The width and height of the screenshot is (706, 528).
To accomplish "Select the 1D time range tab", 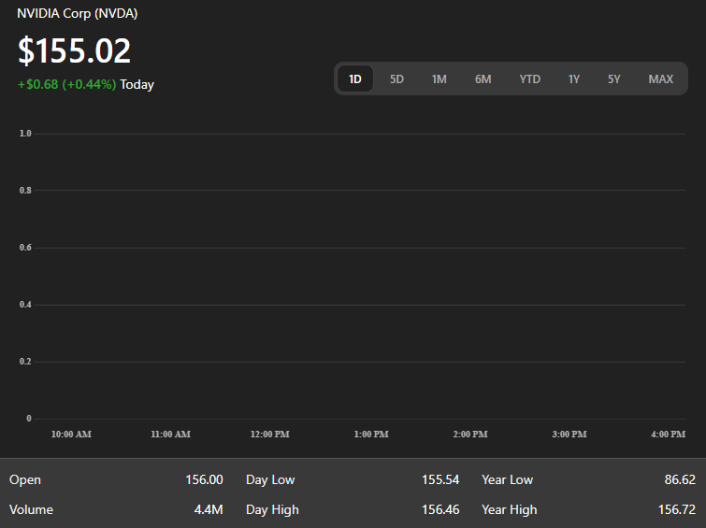I will tap(355, 78).
